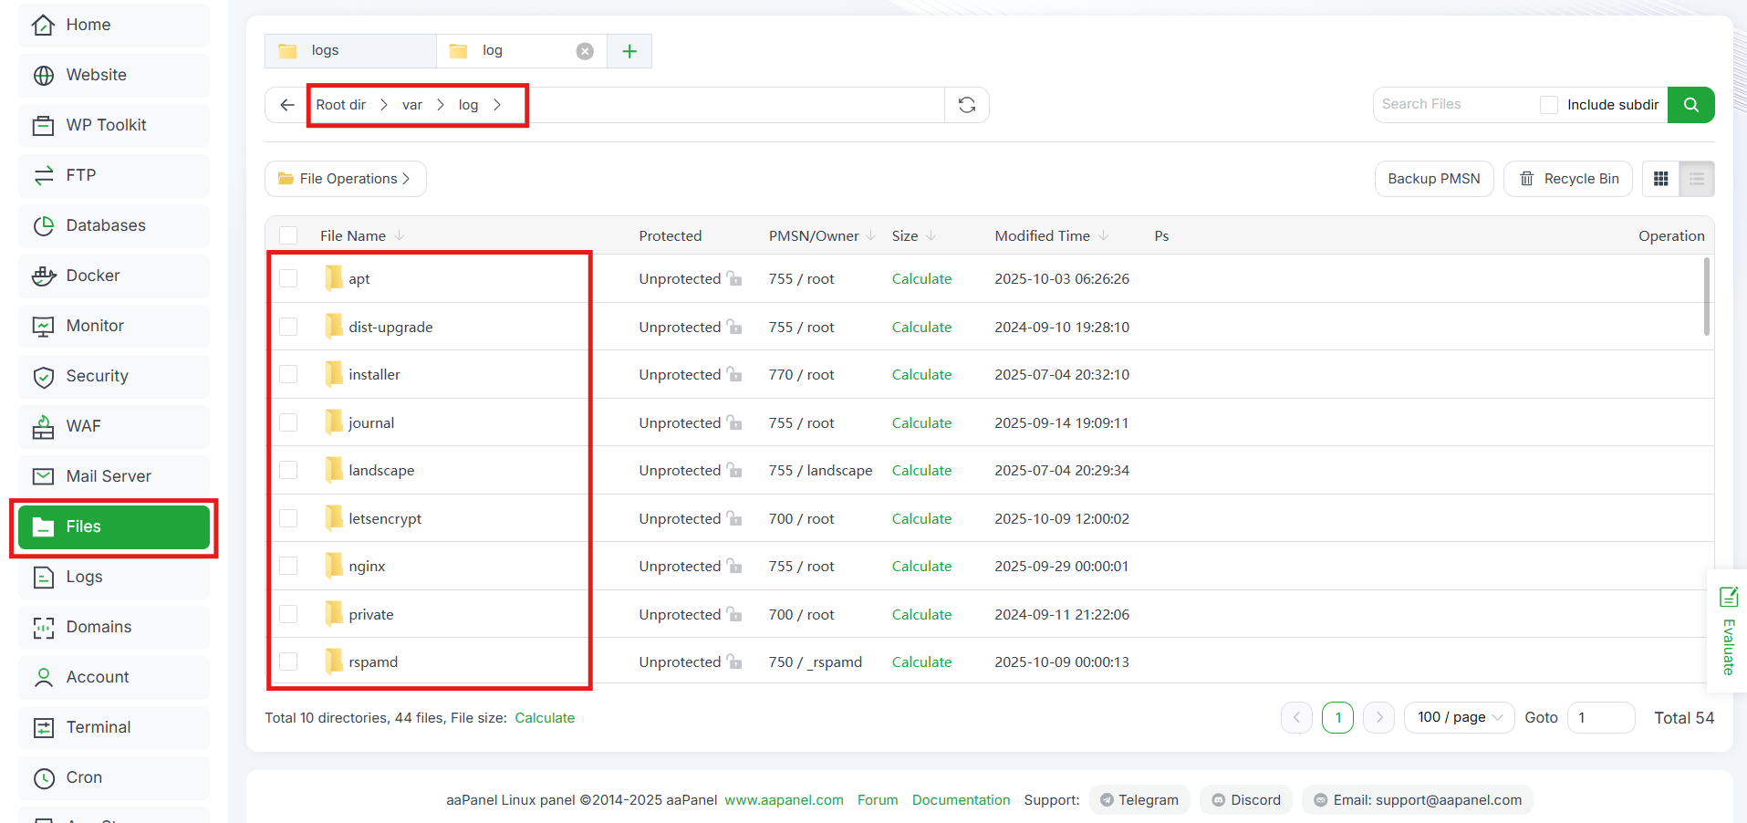This screenshot has height=823, width=1747.
Task: Sort by PMSN/Owner column
Action: click(x=822, y=235)
